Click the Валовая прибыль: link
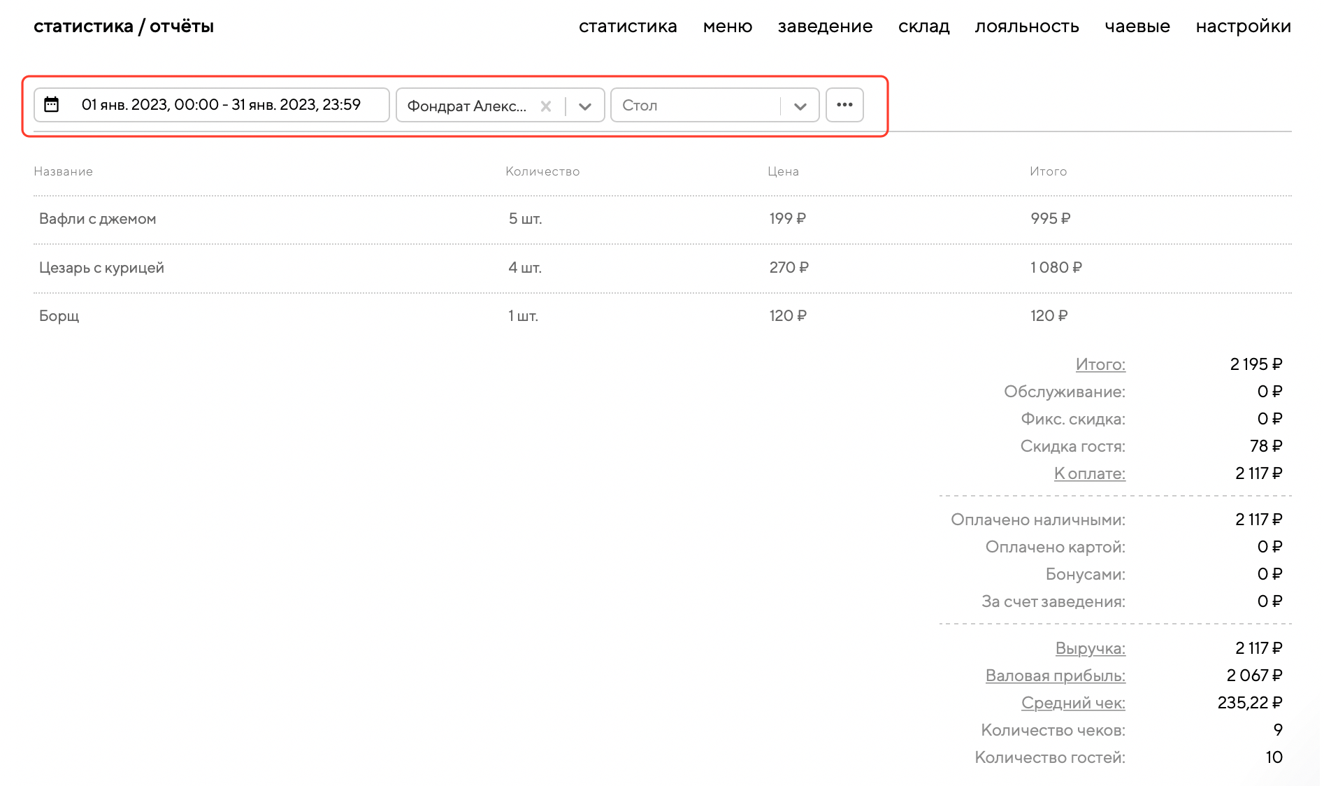Image resolution: width=1324 pixels, height=786 pixels. (x=1055, y=676)
